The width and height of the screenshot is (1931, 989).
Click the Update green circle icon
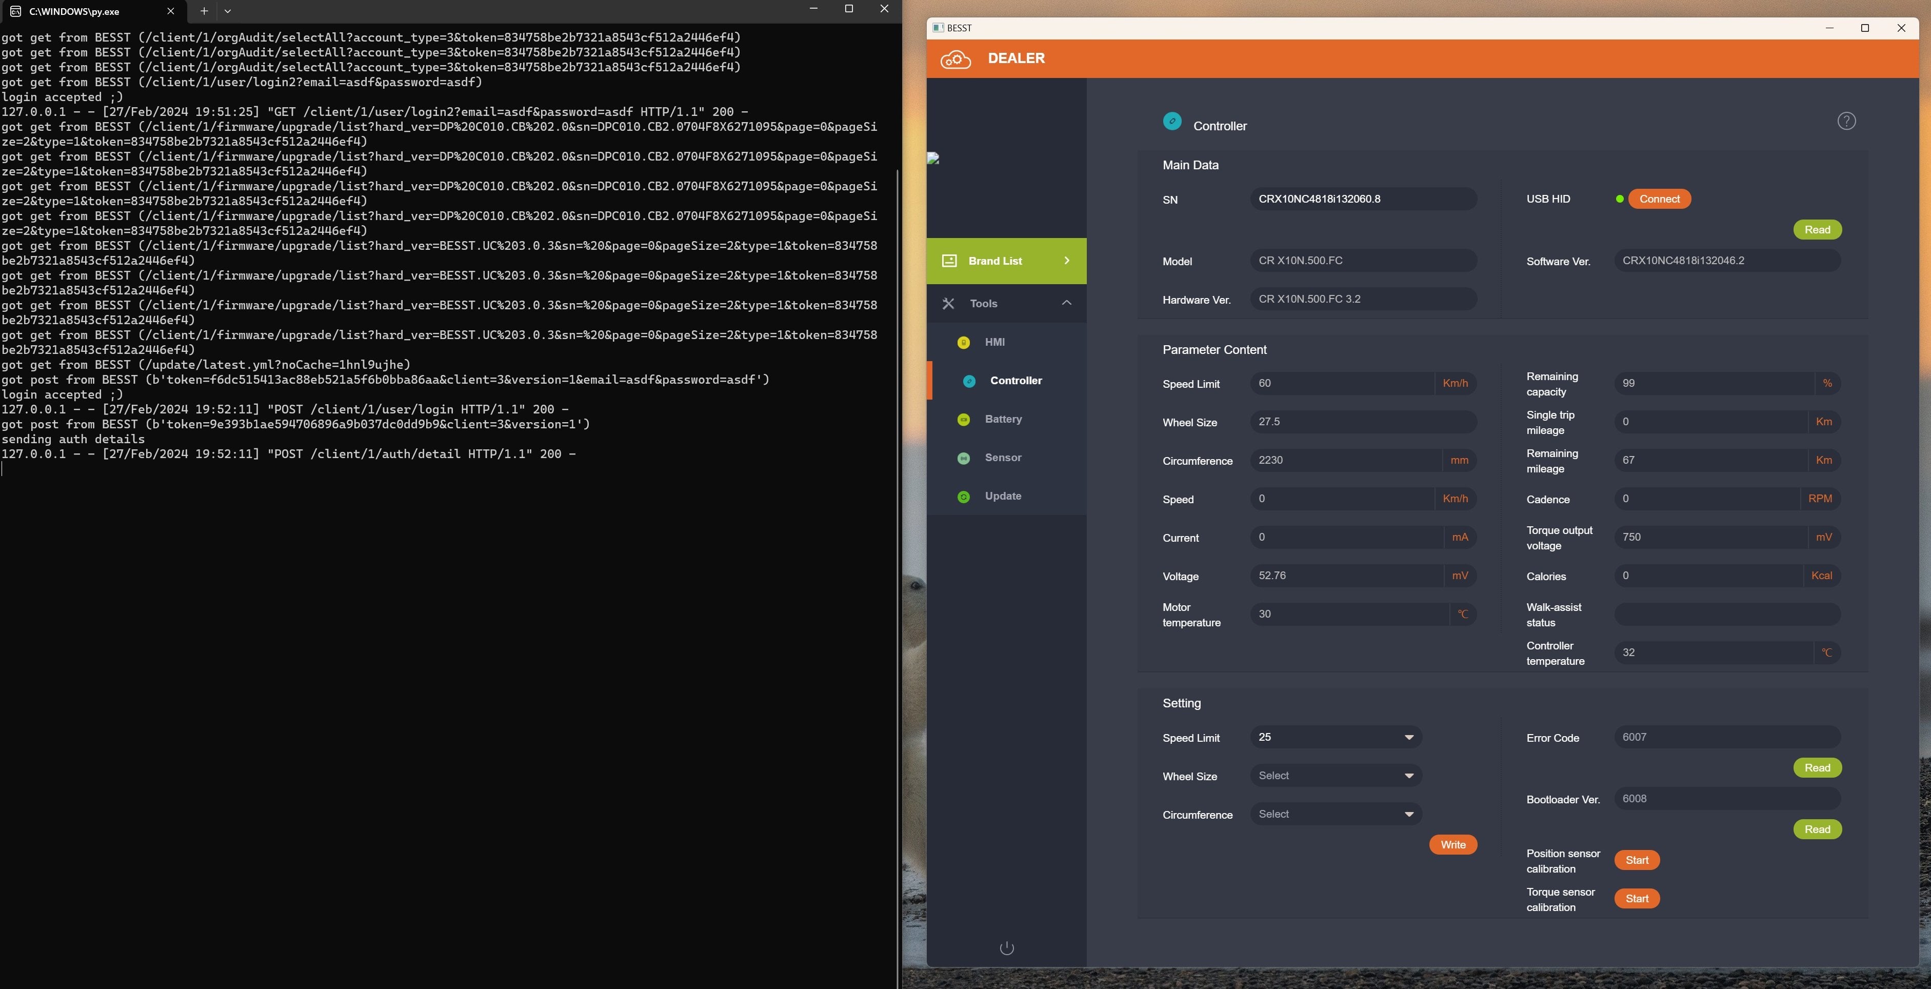point(964,497)
